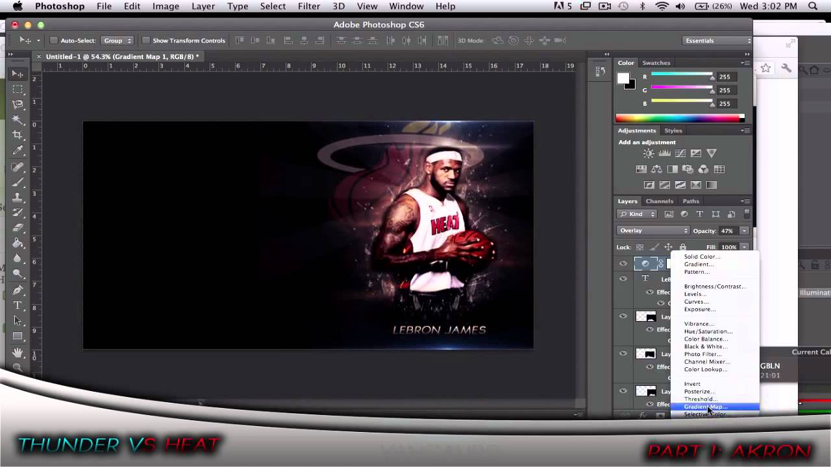
Task: Open the Essentials workspace dropdown
Action: pos(717,40)
